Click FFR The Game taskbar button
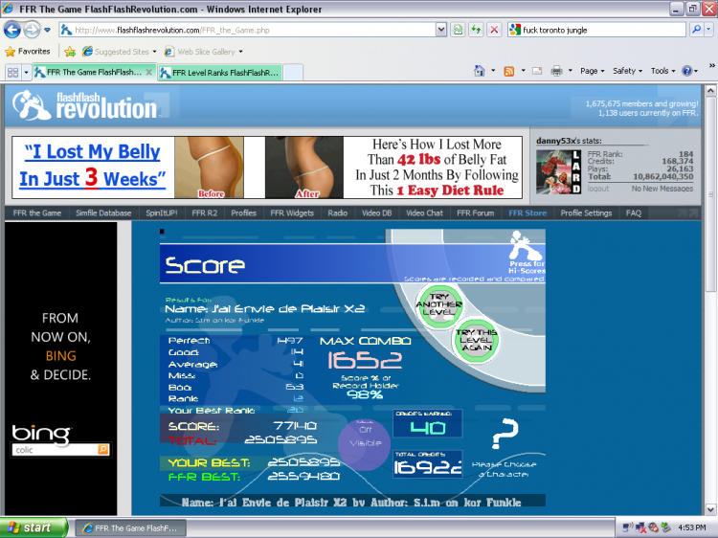Image resolution: width=718 pixels, height=538 pixels. tap(130, 527)
